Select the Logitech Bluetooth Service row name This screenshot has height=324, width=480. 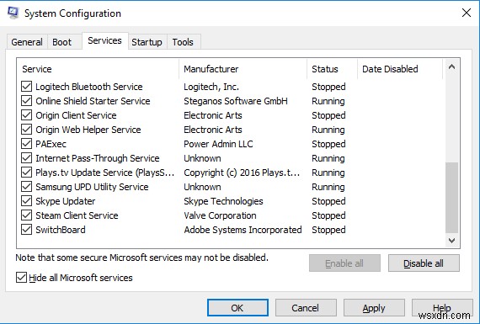[89, 87]
